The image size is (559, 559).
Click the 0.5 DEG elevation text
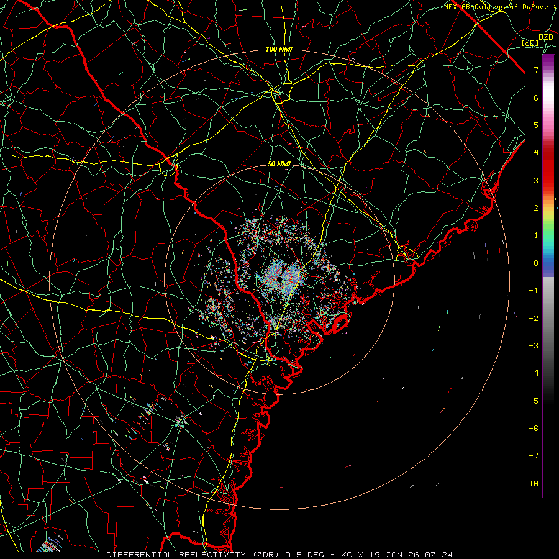coord(304,555)
